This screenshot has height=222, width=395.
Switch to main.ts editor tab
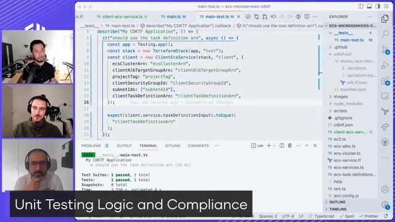[x=173, y=17]
